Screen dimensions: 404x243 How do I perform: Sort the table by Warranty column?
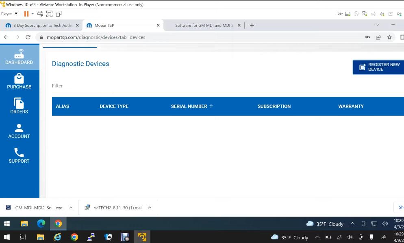(x=351, y=106)
